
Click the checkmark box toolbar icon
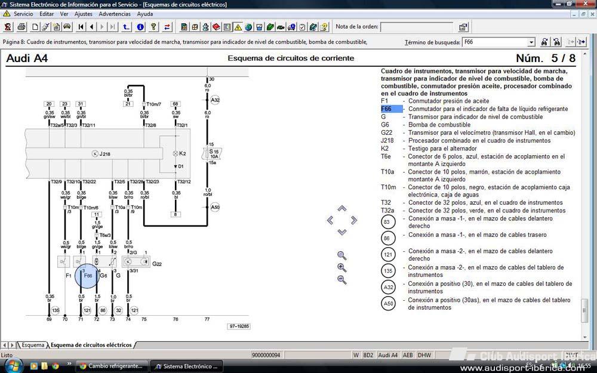[x=302, y=27]
